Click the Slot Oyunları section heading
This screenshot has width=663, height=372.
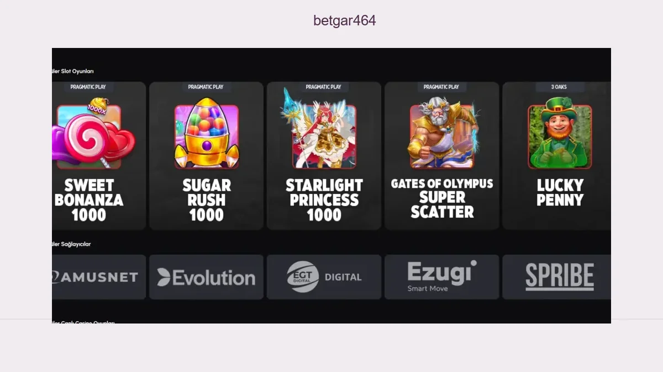click(x=73, y=71)
